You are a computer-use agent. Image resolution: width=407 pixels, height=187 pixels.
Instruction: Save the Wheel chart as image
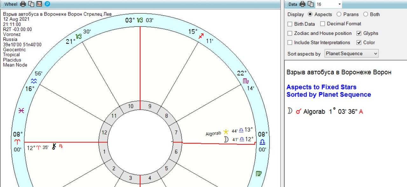click(39, 4)
